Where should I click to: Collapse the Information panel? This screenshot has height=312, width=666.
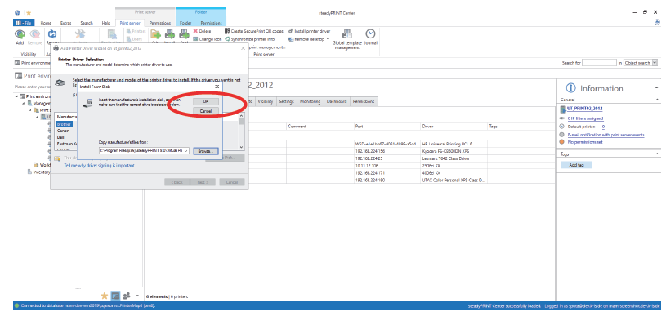pos(657,88)
